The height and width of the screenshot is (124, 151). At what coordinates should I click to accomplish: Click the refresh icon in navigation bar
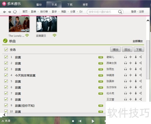click(15, 12)
